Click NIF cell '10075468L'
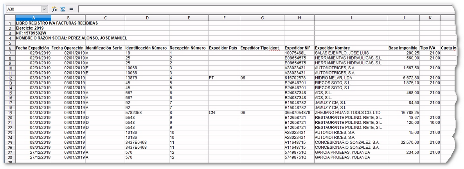The height and width of the screenshot is (169, 464). click(x=295, y=53)
